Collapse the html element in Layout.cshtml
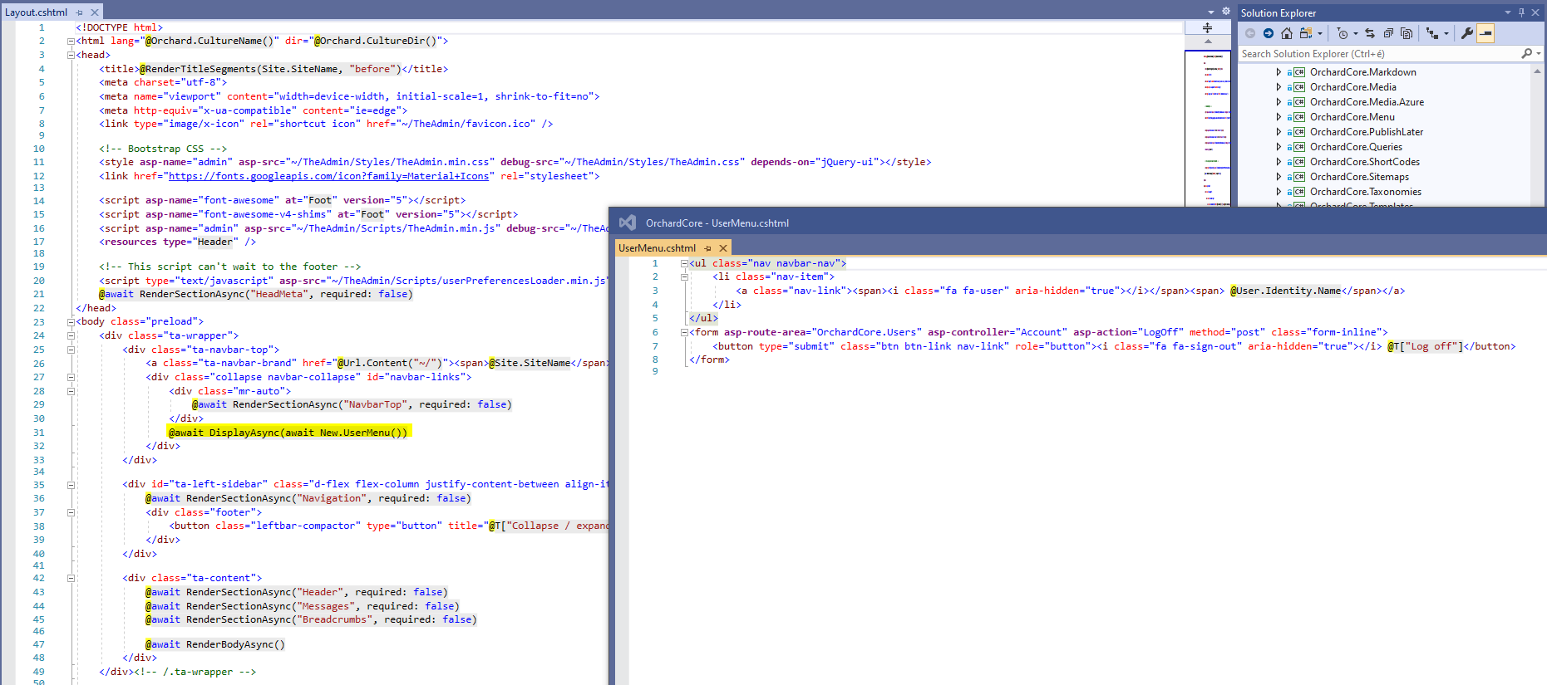Viewport: 1547px width, 685px height. tap(71, 41)
